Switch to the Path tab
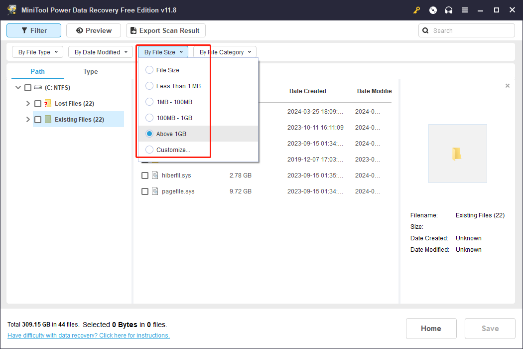 [38, 71]
